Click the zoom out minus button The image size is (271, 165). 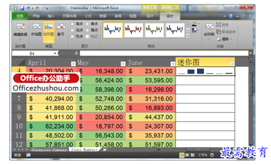click(x=212, y=155)
